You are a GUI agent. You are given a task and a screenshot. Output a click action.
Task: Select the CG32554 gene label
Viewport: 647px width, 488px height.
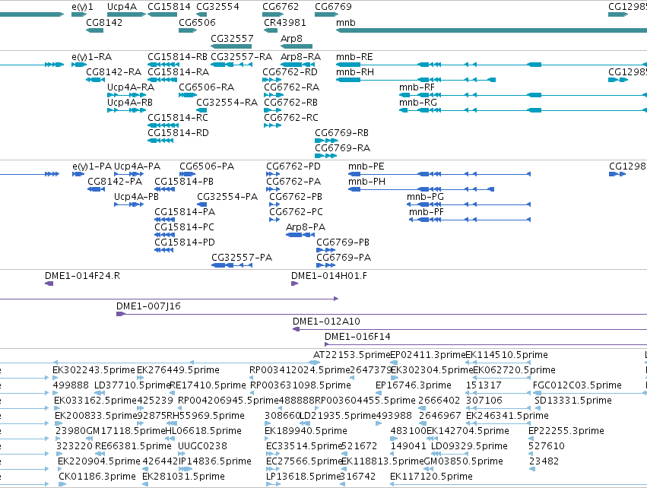(217, 7)
